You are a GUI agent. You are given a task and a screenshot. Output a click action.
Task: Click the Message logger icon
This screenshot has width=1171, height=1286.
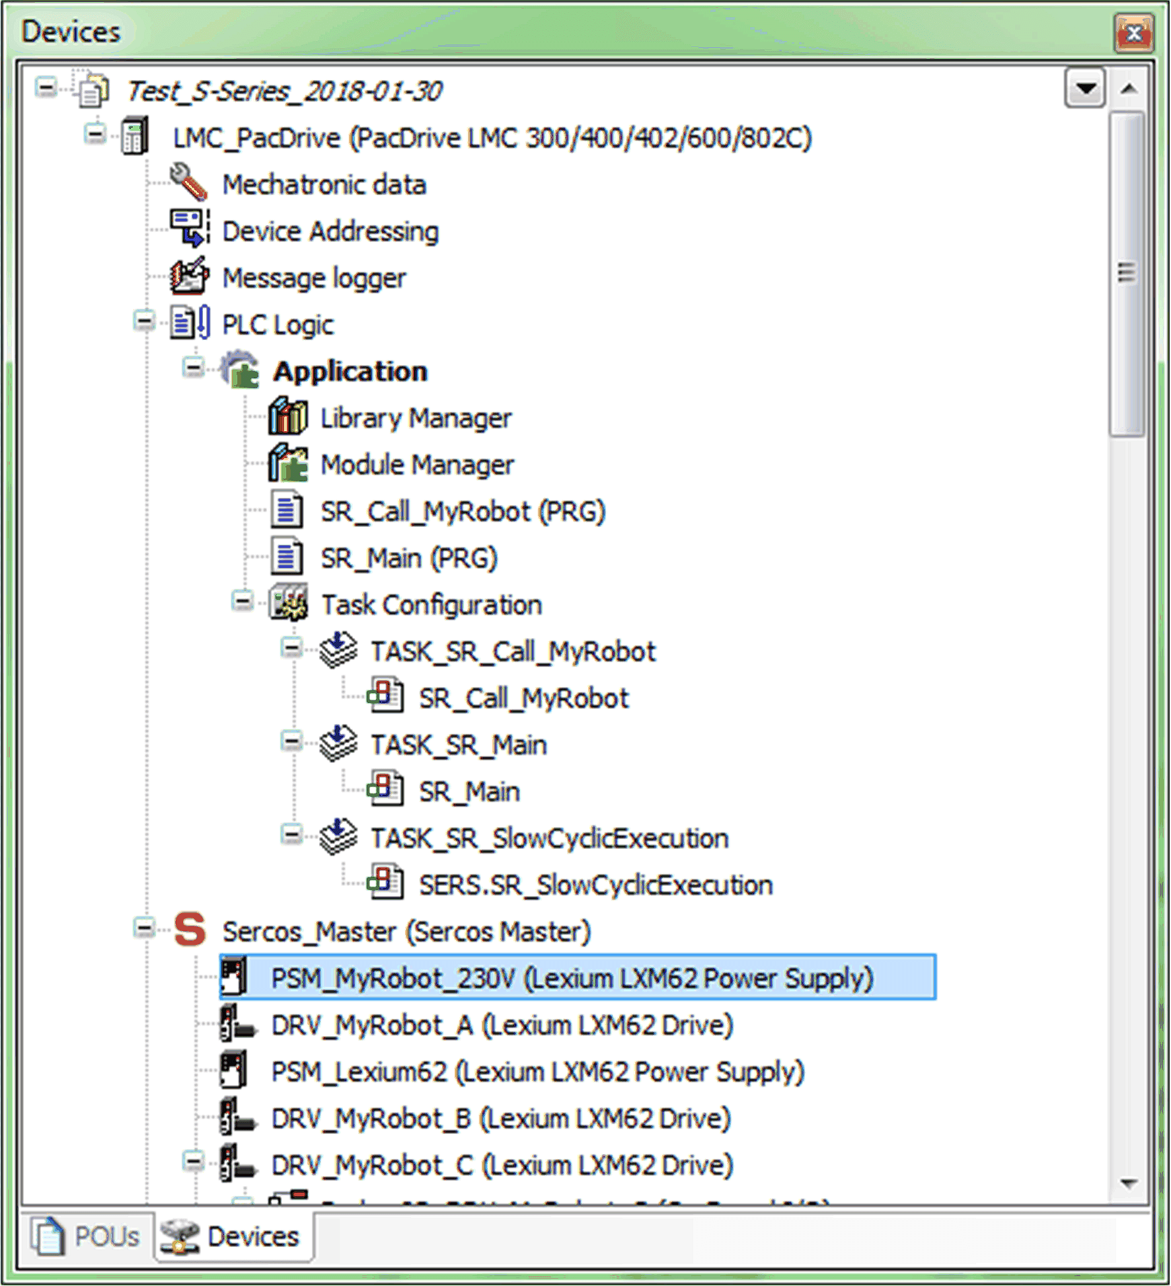click(190, 276)
